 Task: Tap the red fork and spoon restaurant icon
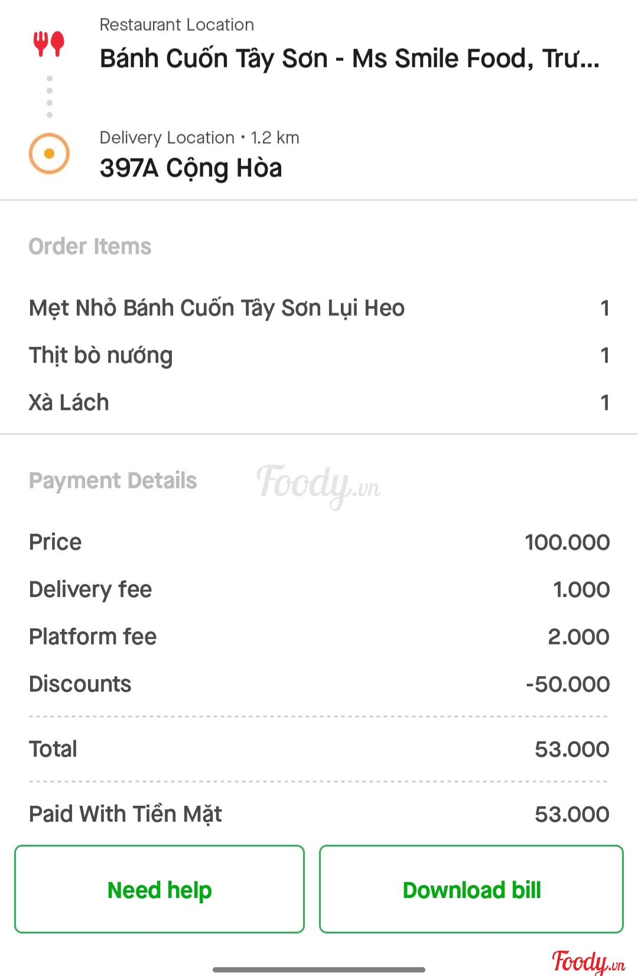coord(49,44)
